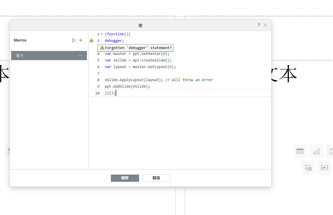
Task: Select the insert SmartArt placeholder icon
Action: 308,168
